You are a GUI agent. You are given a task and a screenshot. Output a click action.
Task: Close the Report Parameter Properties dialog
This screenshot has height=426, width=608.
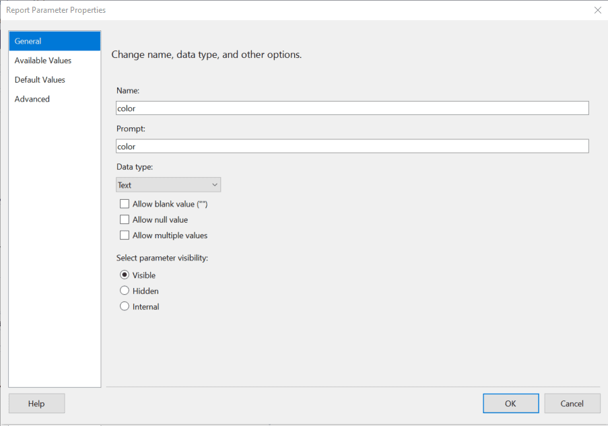(597, 10)
